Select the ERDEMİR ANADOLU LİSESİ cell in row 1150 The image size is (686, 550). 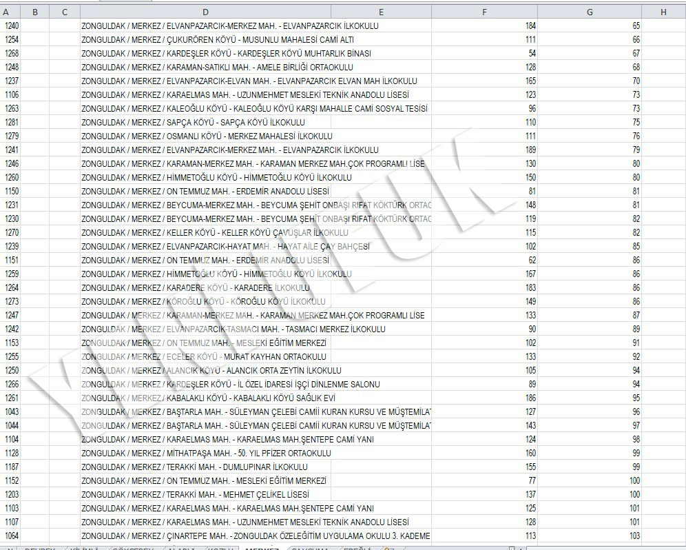205,192
